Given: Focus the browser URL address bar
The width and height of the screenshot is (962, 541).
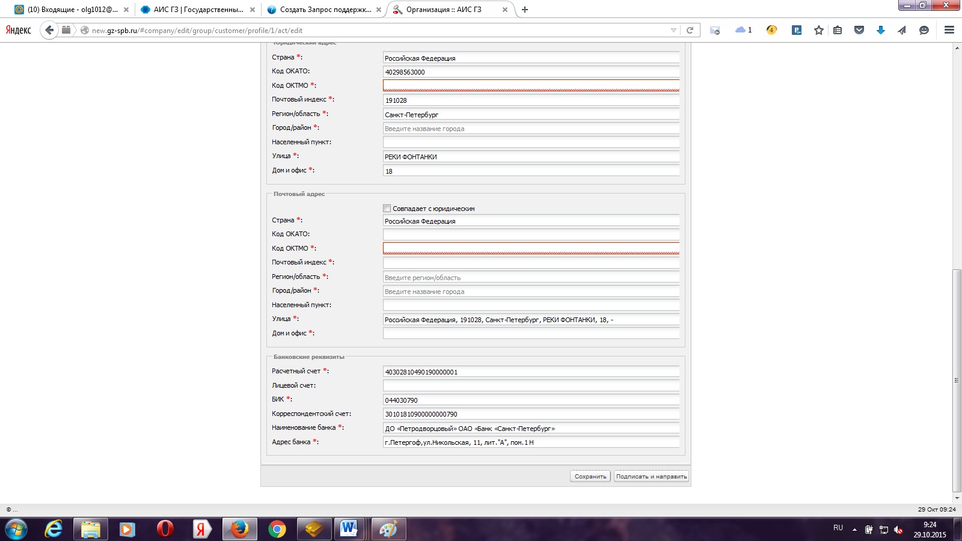Looking at the screenshot, I should pyautogui.click(x=379, y=31).
